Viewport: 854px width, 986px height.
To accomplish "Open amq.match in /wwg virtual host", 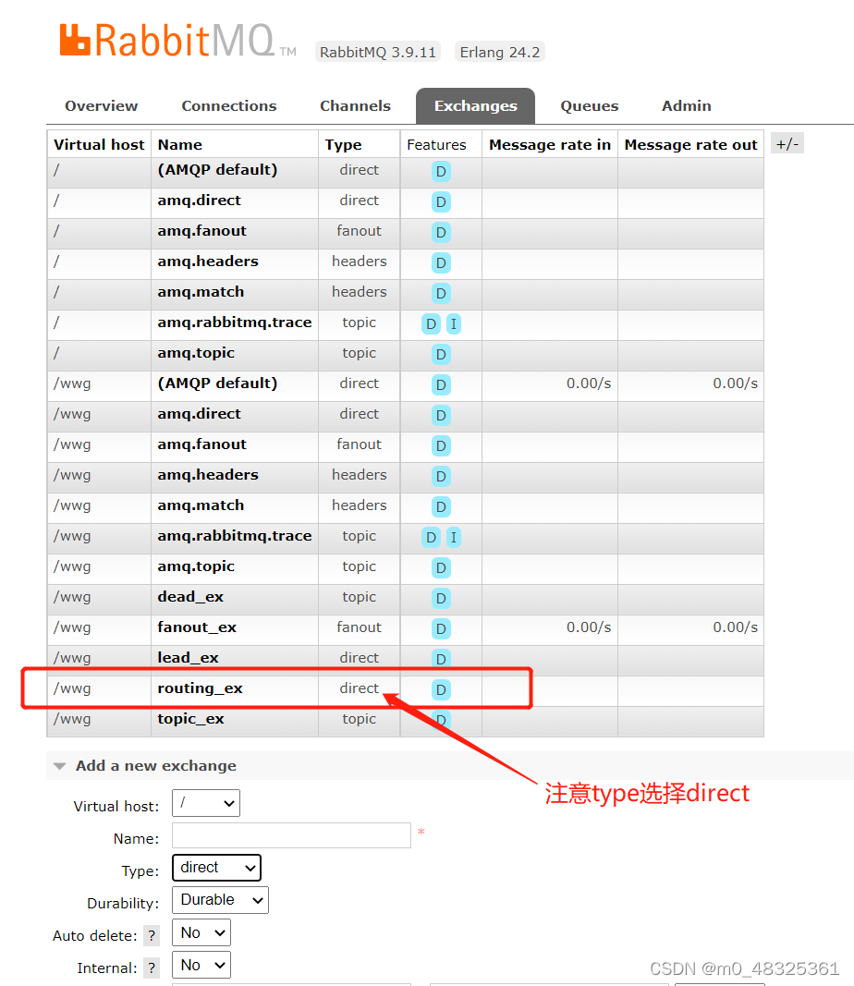I will (201, 505).
